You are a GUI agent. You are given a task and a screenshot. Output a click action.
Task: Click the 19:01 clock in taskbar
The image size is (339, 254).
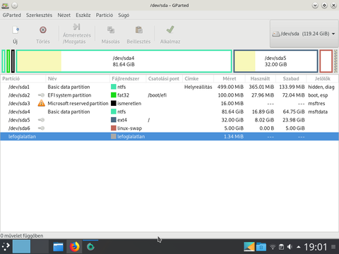[x=316, y=247]
